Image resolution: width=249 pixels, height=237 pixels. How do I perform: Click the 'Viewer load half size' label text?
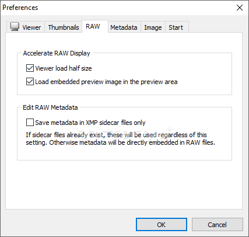coord(64,68)
